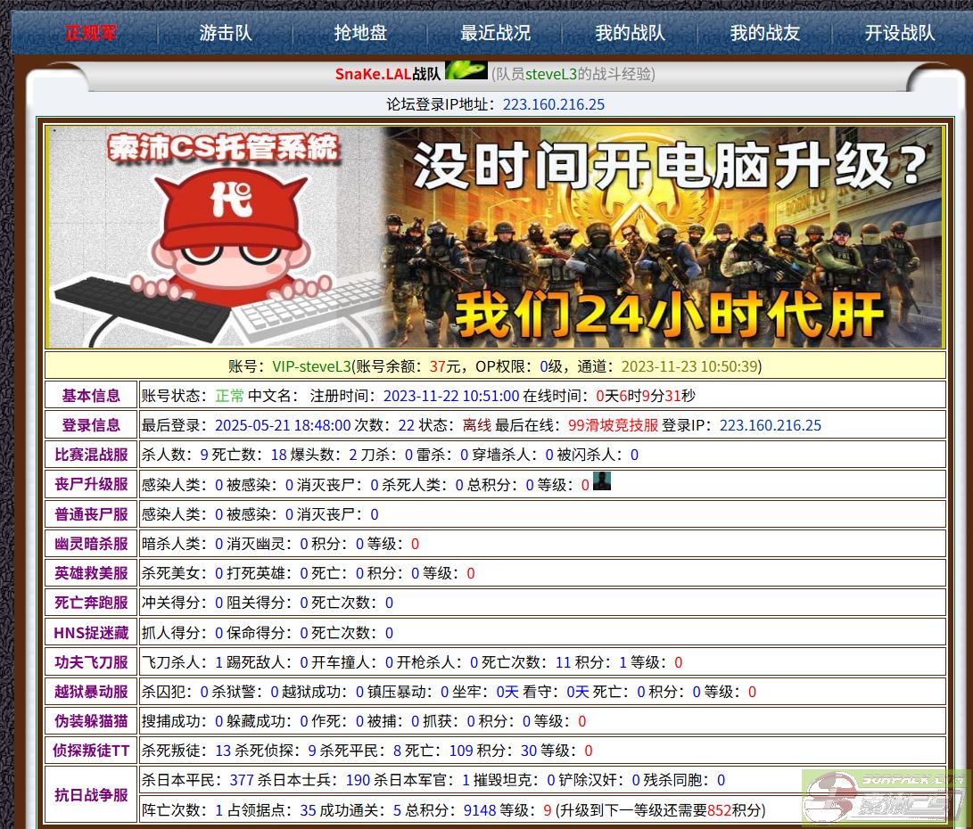This screenshot has height=829, width=973.
Task: Switch to the 游击队 tab
Action: 226,33
